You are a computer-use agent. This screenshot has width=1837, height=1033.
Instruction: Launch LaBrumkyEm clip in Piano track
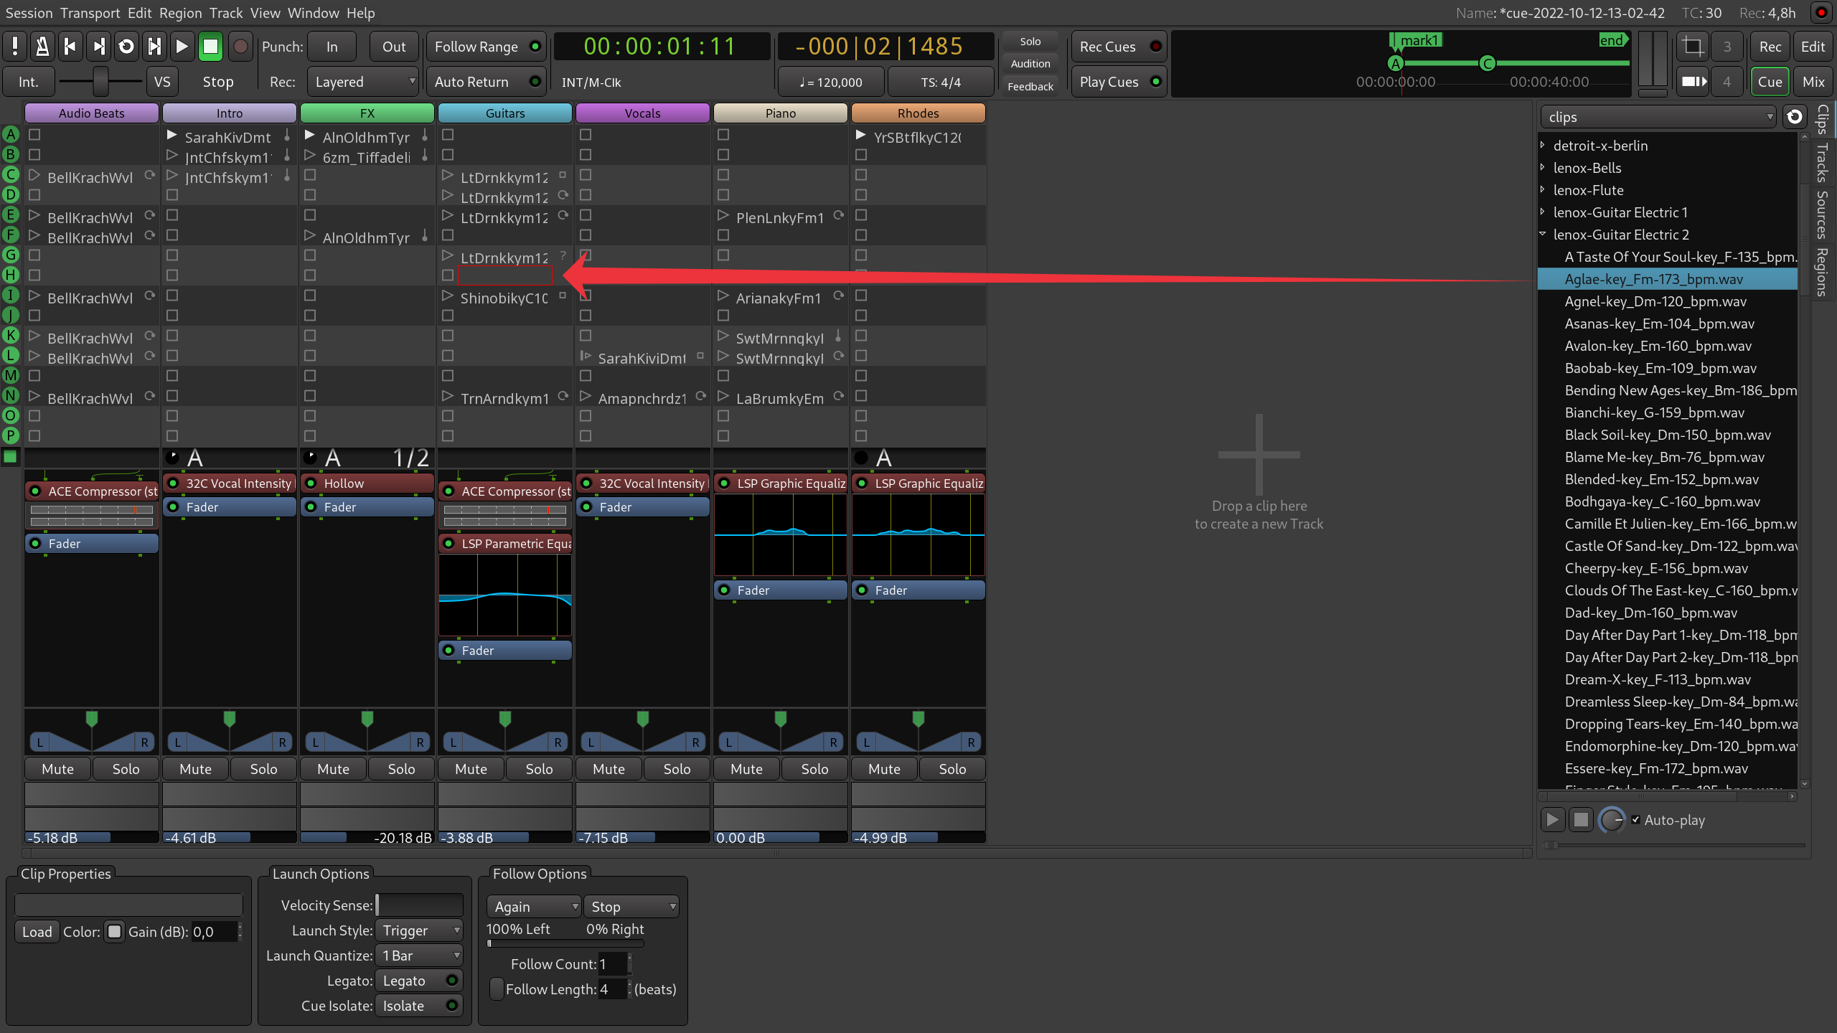(x=723, y=396)
